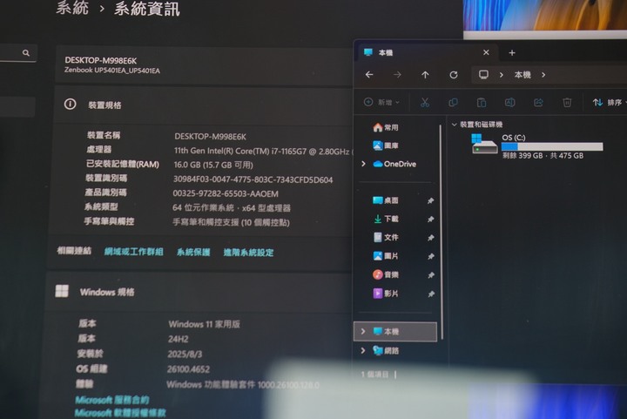Refresh the File Explorer view
Image resolution: width=627 pixels, height=419 pixels.
pos(454,75)
